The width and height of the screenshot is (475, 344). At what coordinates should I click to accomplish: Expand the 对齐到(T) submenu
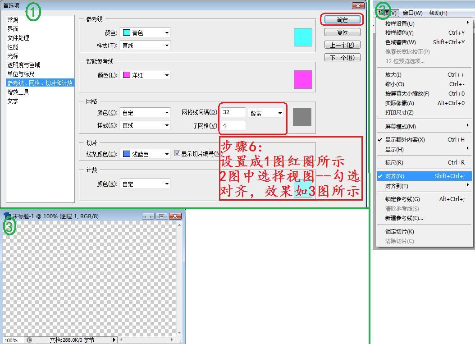(x=424, y=186)
